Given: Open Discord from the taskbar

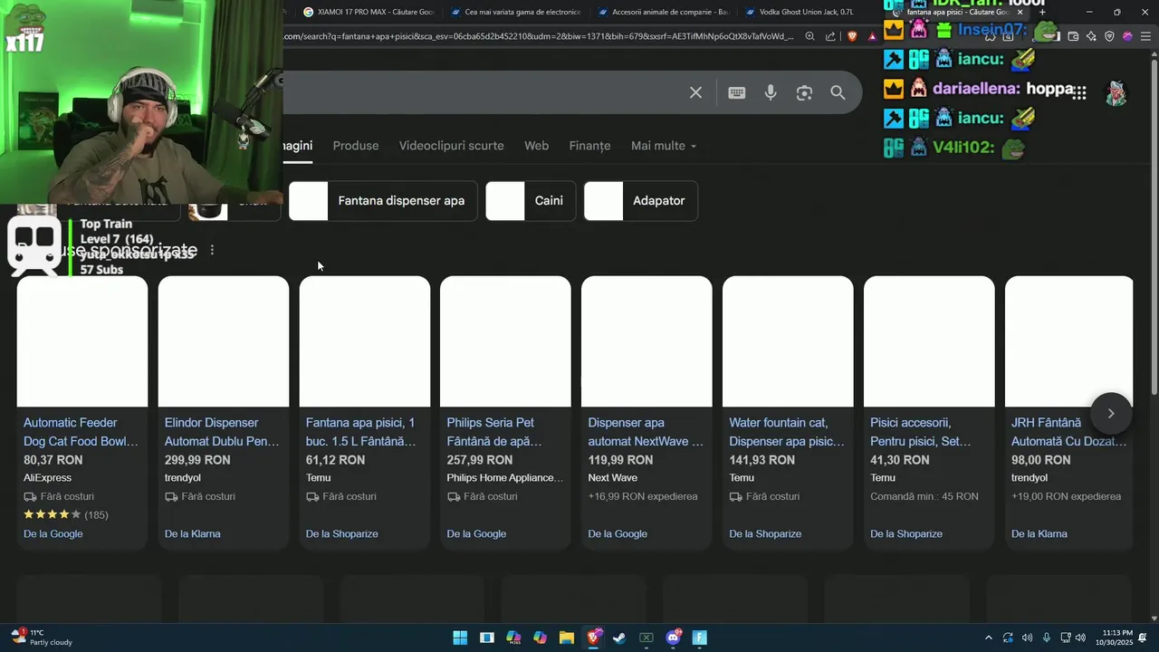Looking at the screenshot, I should pos(673,638).
